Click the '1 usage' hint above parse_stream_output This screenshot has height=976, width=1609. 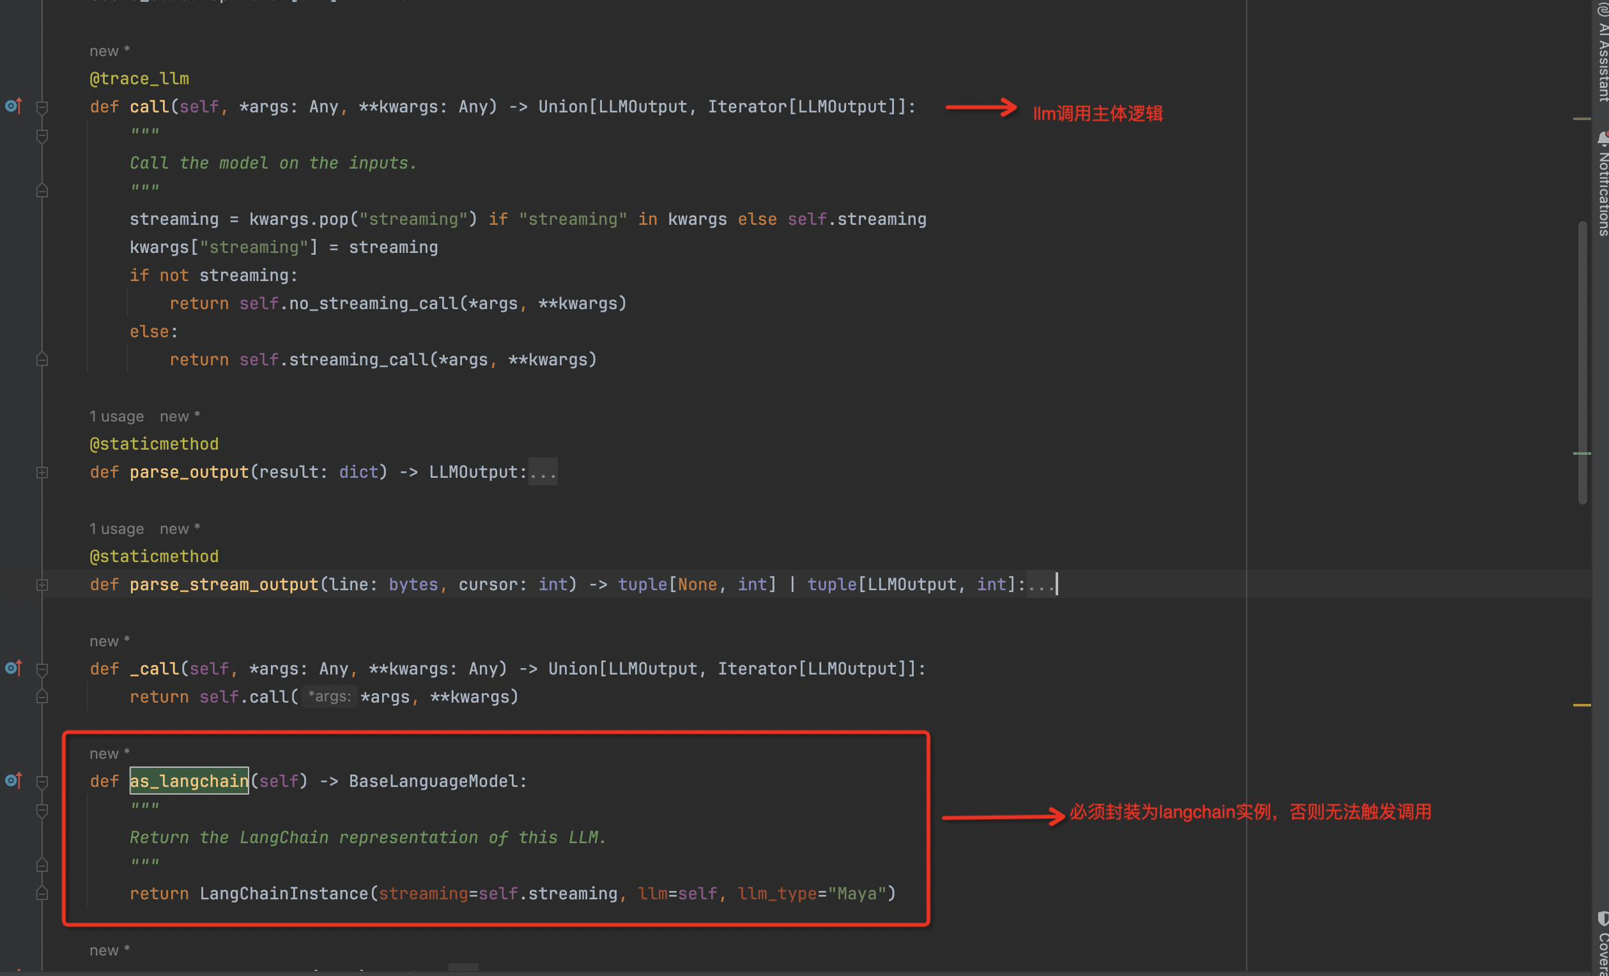[116, 529]
